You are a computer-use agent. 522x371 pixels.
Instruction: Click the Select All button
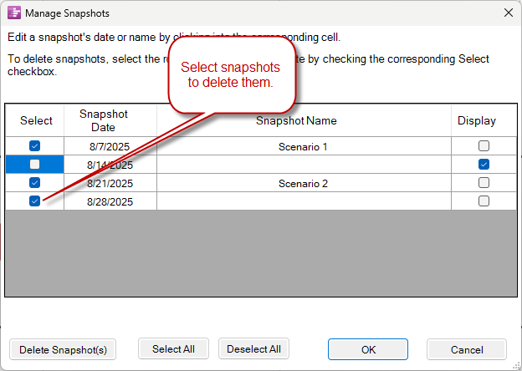pyautogui.click(x=173, y=348)
